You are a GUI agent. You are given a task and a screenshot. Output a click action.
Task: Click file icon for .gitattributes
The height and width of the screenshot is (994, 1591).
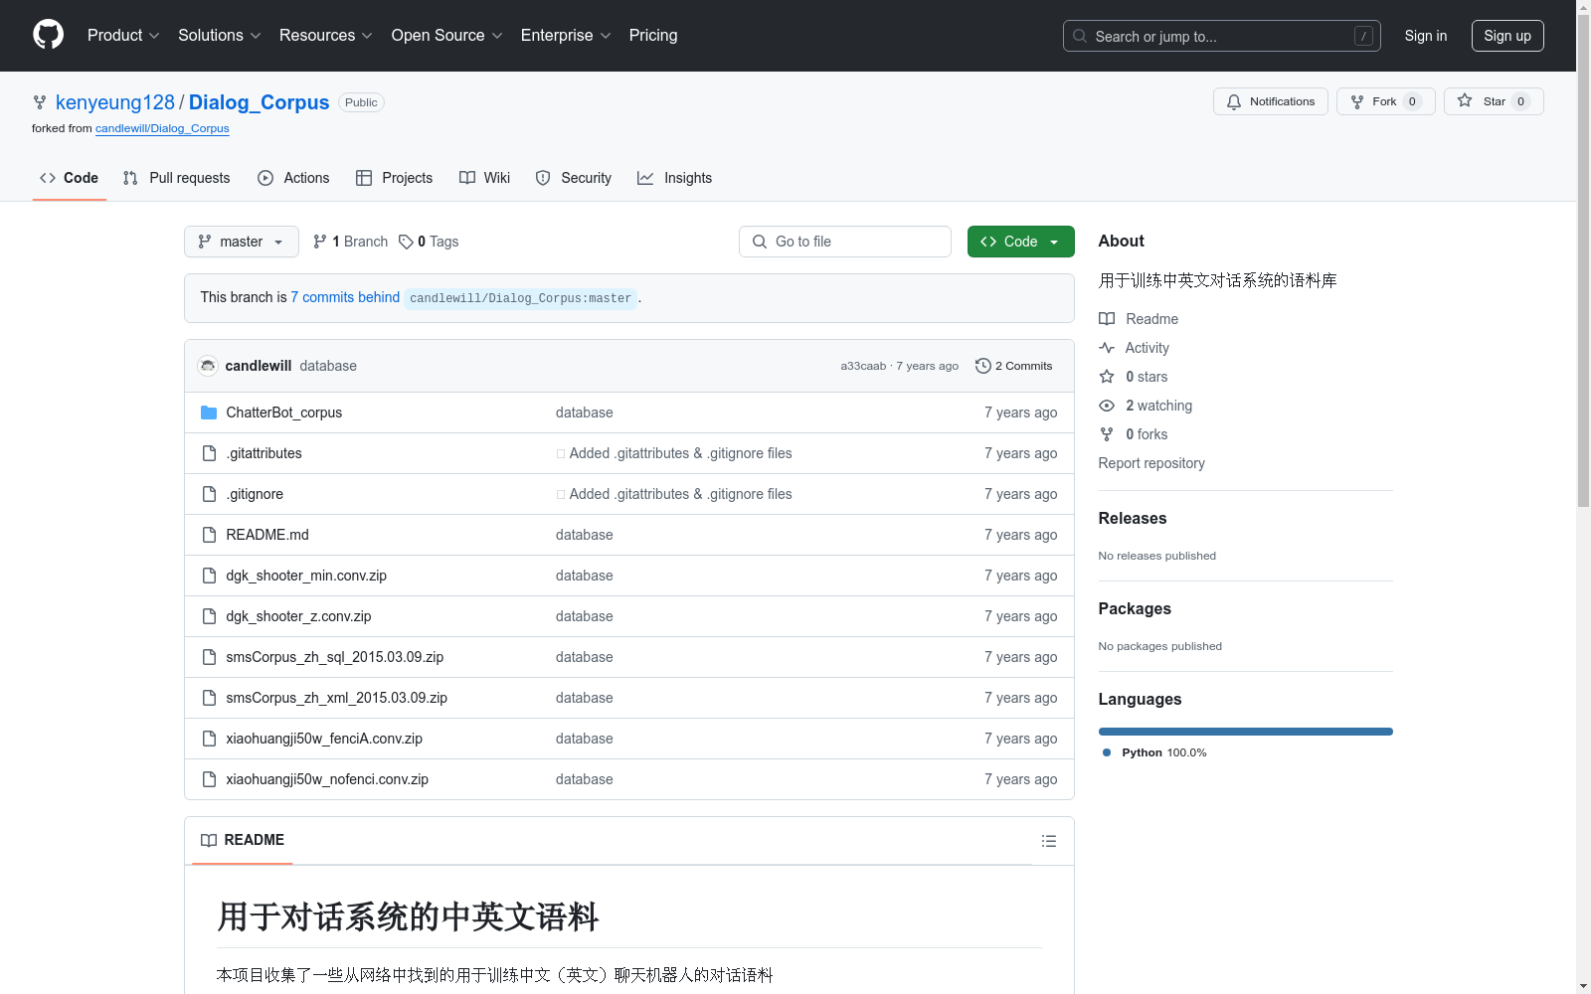tap(209, 453)
